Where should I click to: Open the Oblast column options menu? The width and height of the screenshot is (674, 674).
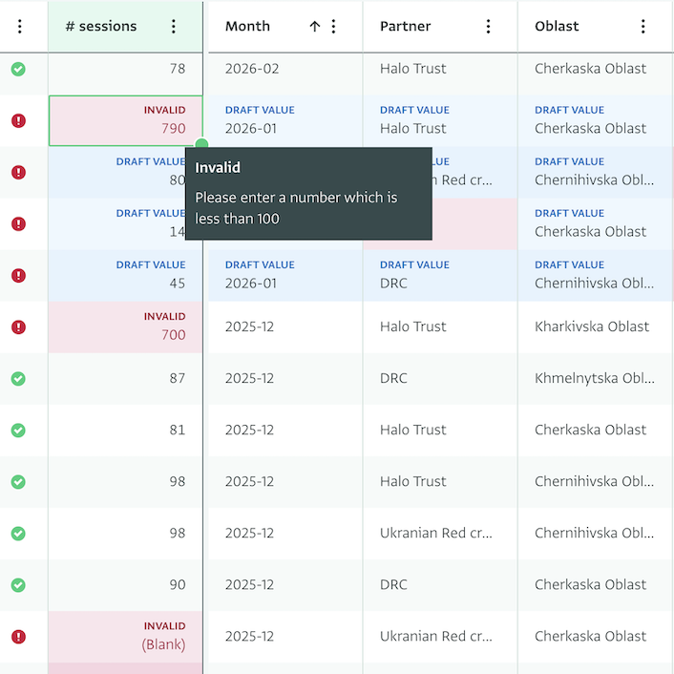point(643,26)
